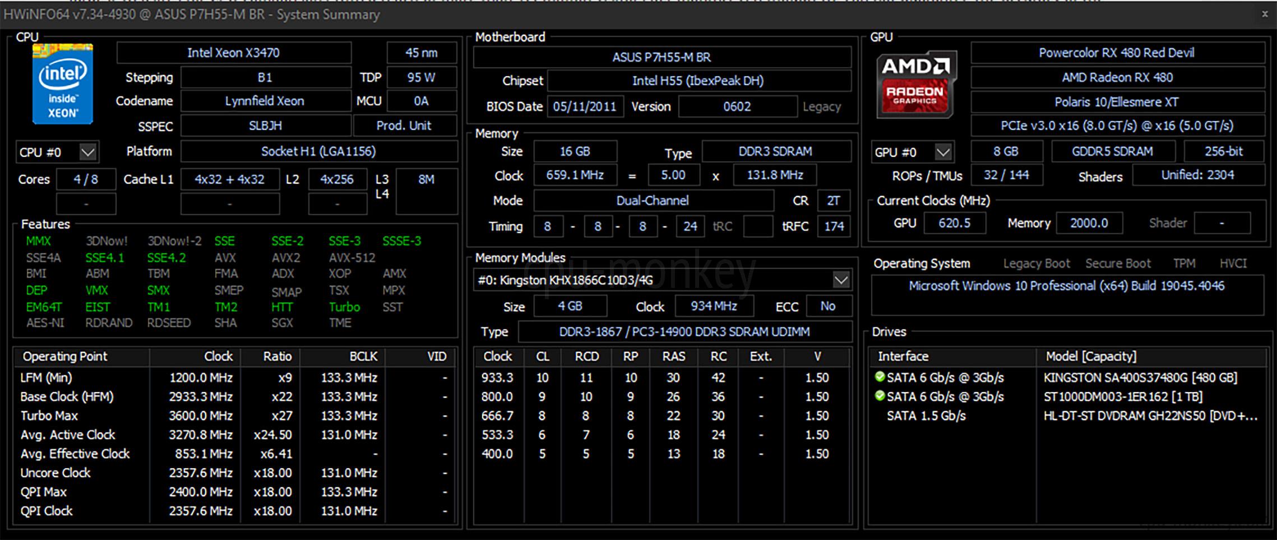1277x540 pixels.
Task: Click the Microsoft Windows 10 Professional OS field
Action: coord(1067,295)
